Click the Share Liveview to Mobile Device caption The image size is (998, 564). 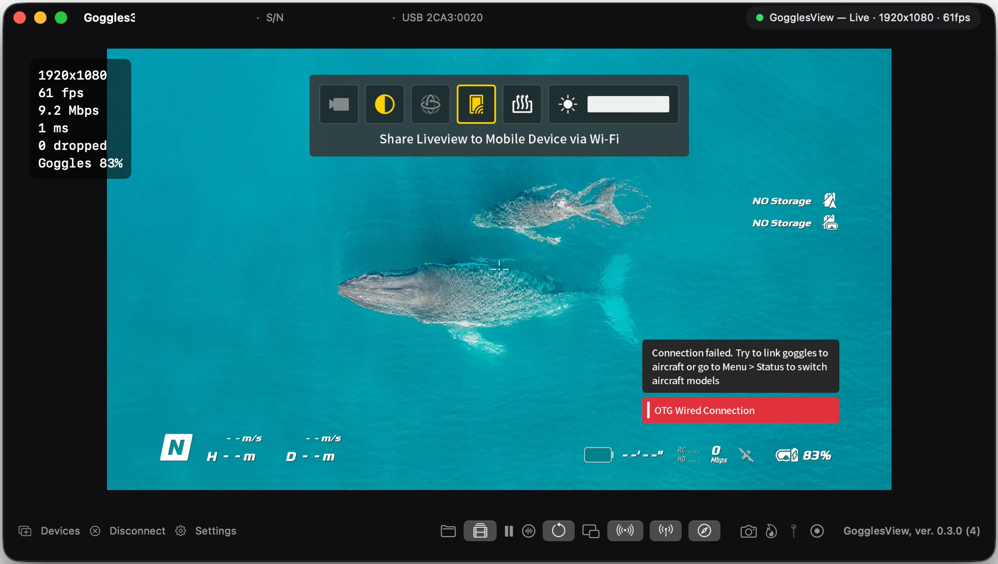pyautogui.click(x=499, y=139)
